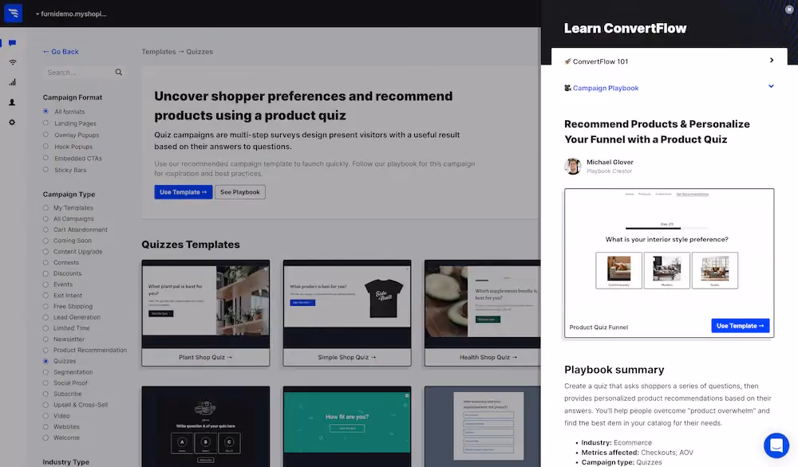This screenshot has width=798, height=467.
Task: Select Newsletter campaign type
Action: click(45, 339)
